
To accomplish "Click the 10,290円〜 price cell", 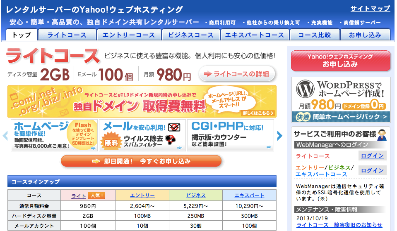I will tap(249, 206).
